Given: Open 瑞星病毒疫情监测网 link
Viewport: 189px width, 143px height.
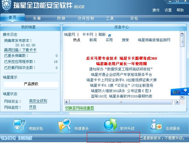Looking at the screenshot, I should (x=154, y=40).
